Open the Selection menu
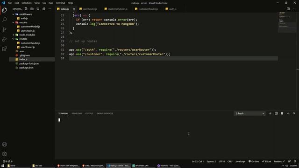Screen dimensions: 299x168 (x=27, y=3)
